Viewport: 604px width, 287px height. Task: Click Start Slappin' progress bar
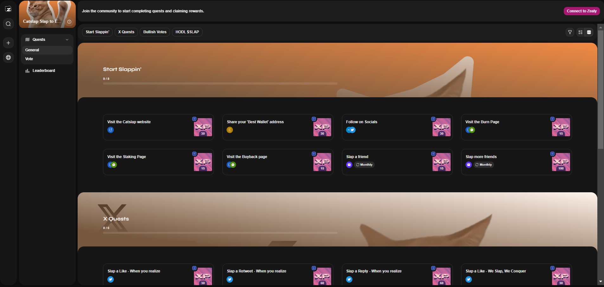tap(220, 84)
